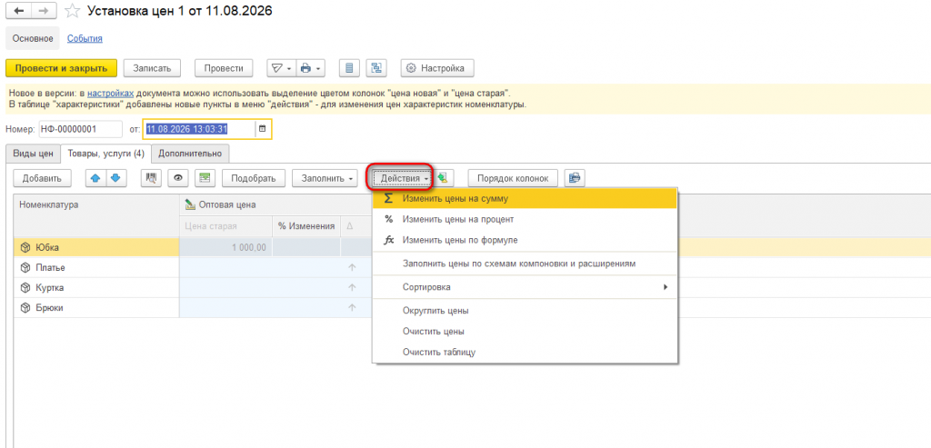Open the related documents structure icon
This screenshot has width=931, height=448.
click(x=375, y=68)
